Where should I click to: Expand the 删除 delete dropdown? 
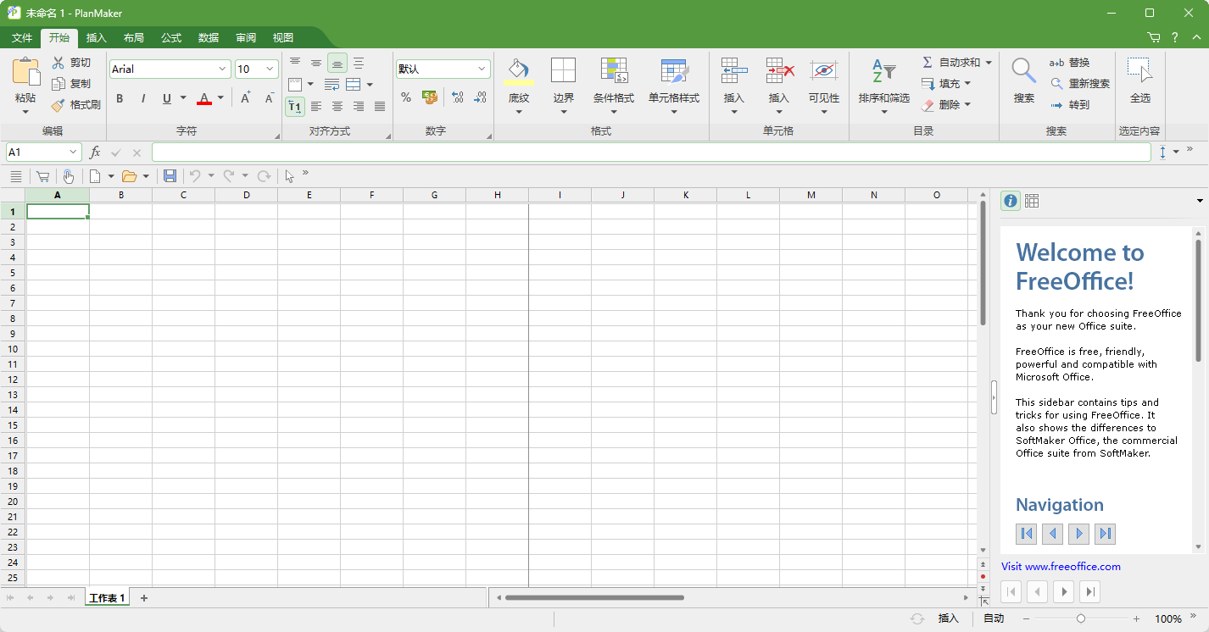point(967,105)
